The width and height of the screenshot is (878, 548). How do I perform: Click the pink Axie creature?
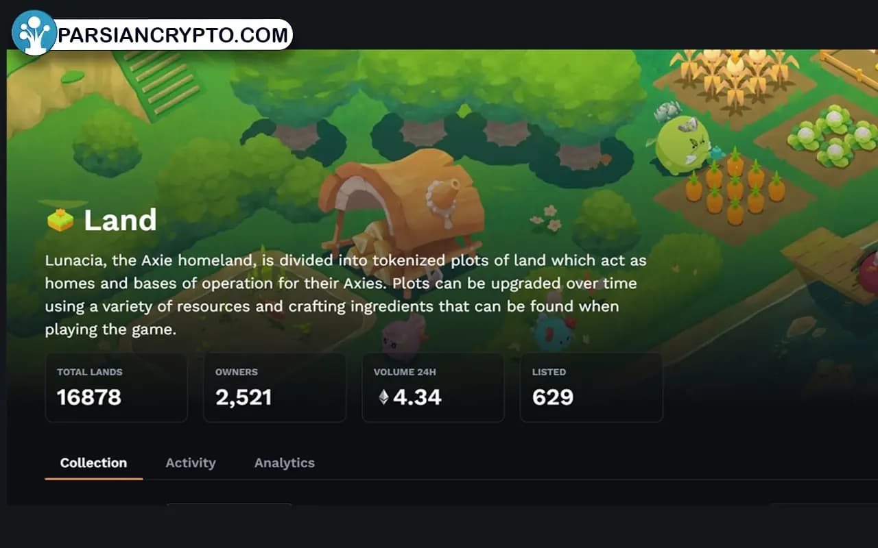click(403, 336)
